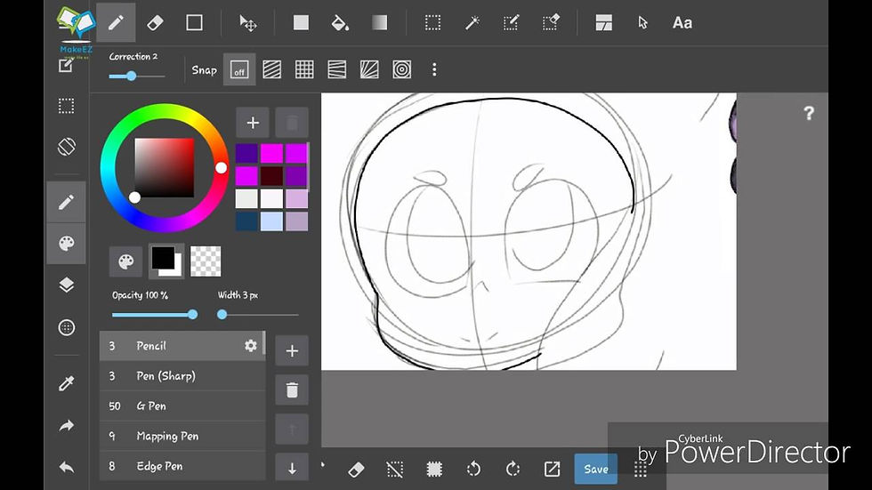Pick the light blue palette swatch
The width and height of the screenshot is (872, 490).
271,221
